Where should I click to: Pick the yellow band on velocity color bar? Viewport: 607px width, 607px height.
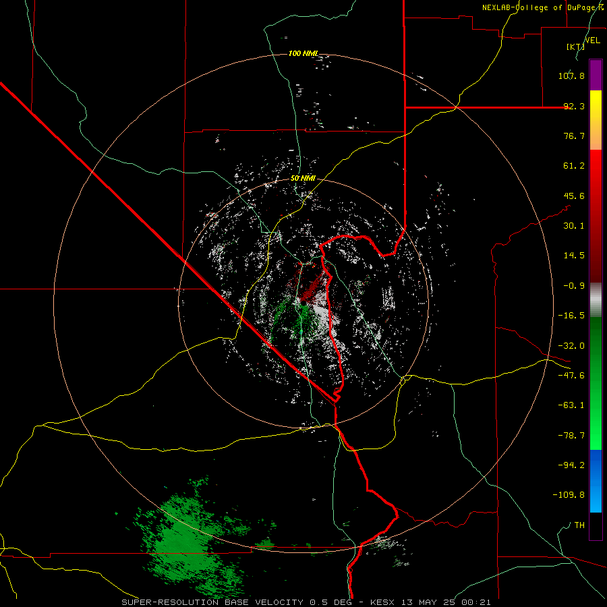click(x=596, y=120)
